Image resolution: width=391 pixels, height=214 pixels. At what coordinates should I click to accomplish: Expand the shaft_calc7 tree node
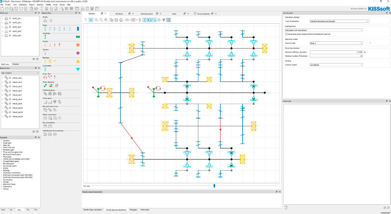pyautogui.click(x=2, y=36)
